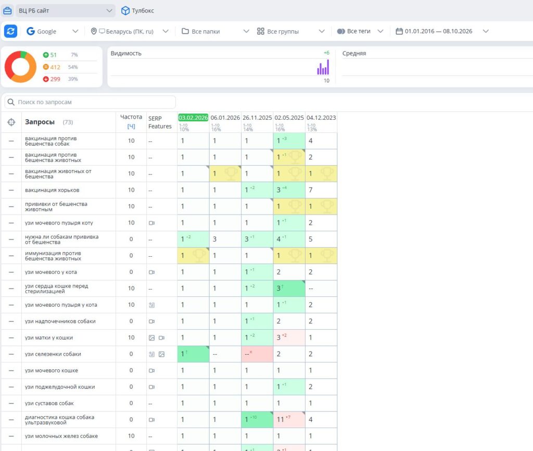Screen dimensions: 533x451
Task: Click the purple Видимость bar chart
Action: coord(323,67)
